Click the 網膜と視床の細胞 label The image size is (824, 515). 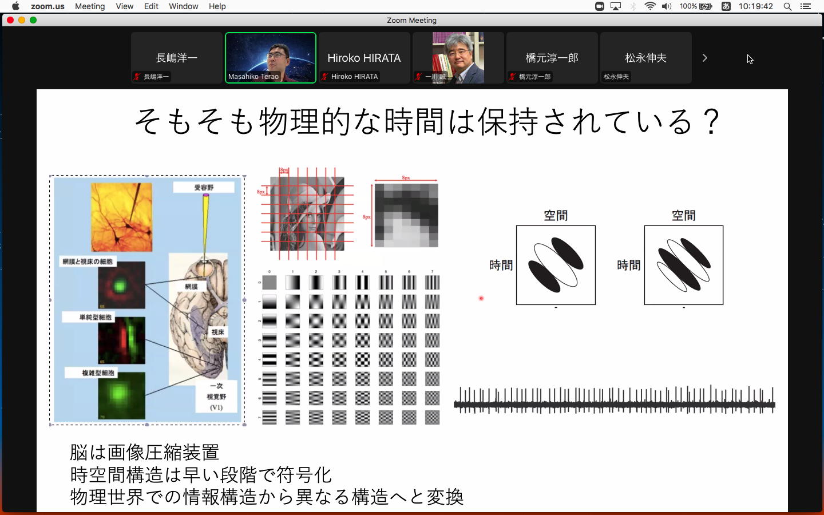point(88,262)
